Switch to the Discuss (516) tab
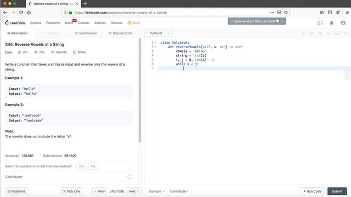The image size is (351, 197). (120, 33)
